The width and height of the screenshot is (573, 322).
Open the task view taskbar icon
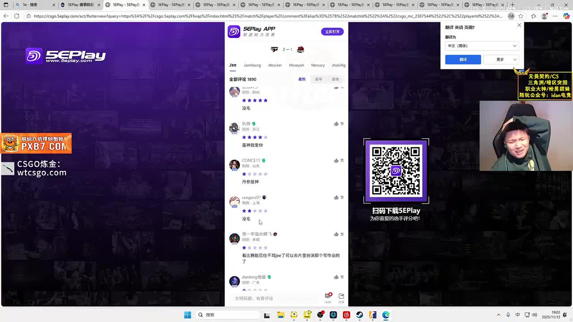267,315
